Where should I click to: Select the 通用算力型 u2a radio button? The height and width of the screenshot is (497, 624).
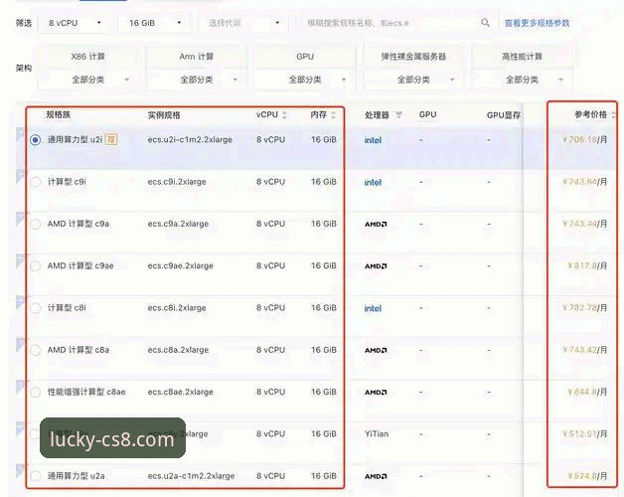point(36,476)
